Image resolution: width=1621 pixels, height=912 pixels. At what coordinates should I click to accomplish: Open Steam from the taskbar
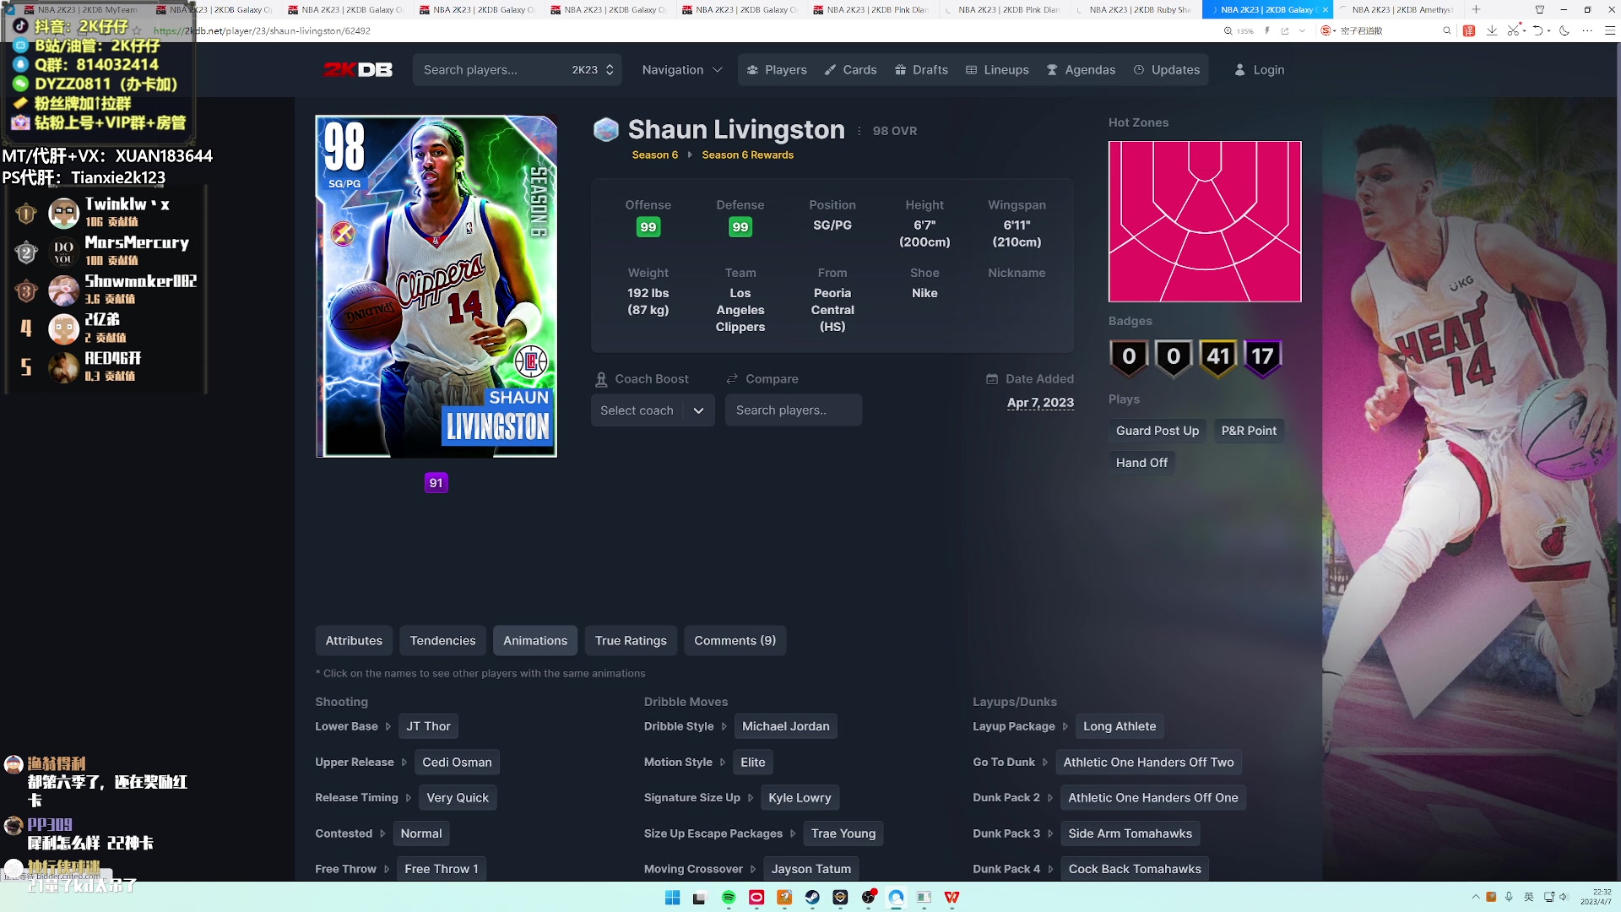(x=812, y=898)
